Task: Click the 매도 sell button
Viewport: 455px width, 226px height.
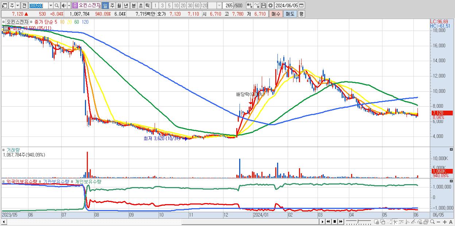Action: point(290,14)
